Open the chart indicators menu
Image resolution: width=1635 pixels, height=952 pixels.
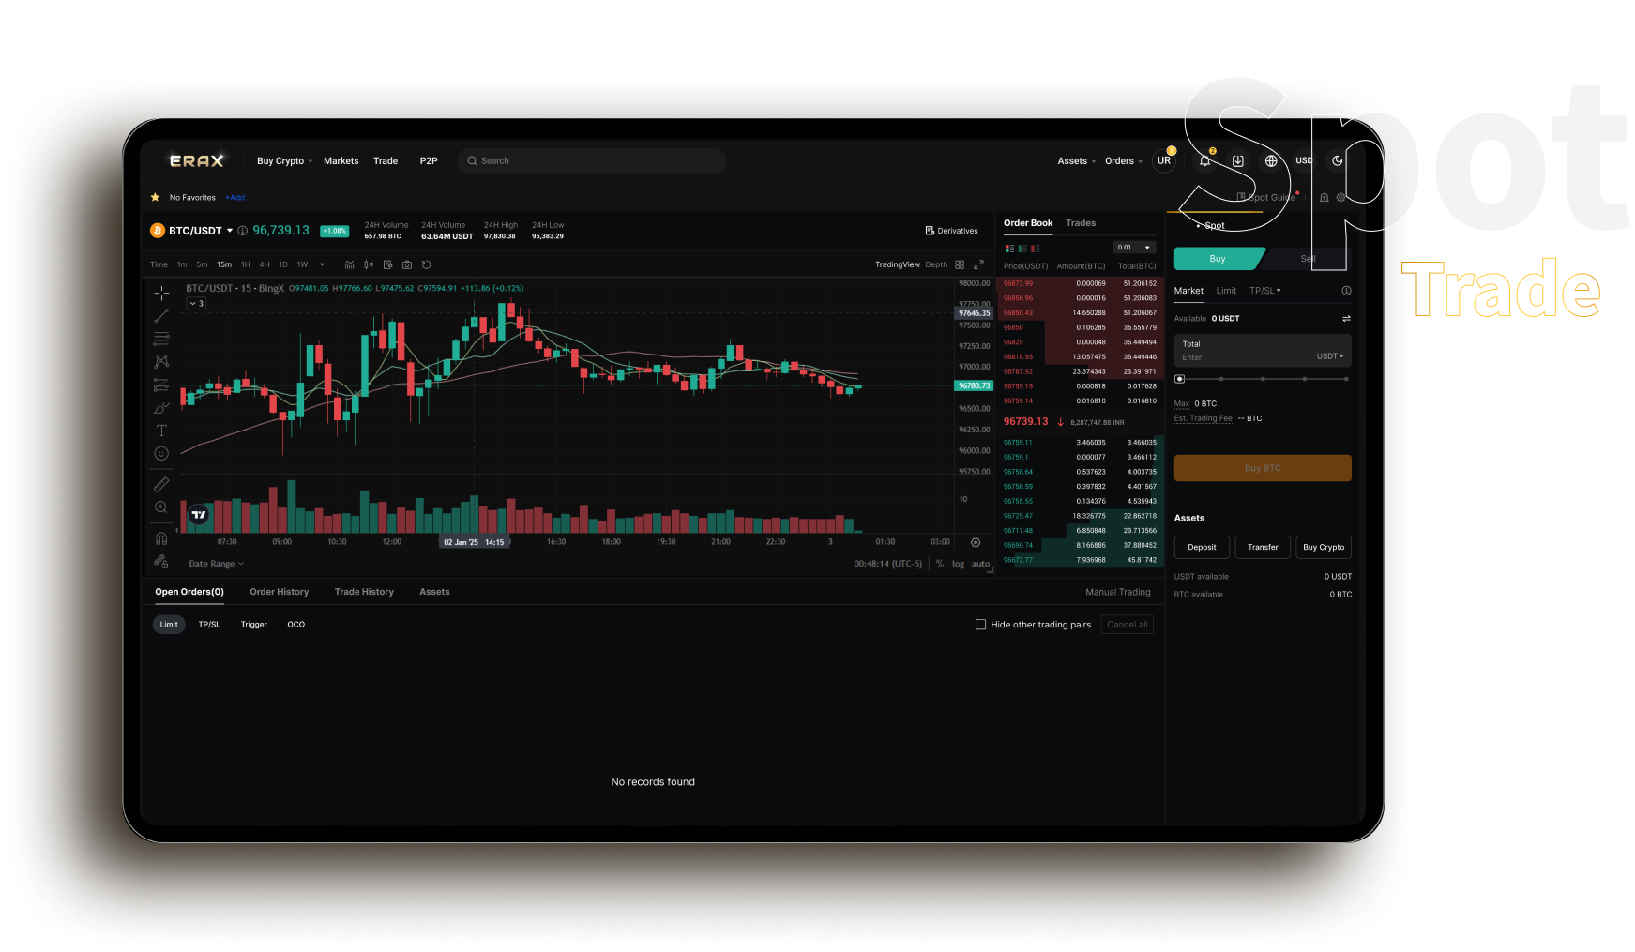point(350,264)
